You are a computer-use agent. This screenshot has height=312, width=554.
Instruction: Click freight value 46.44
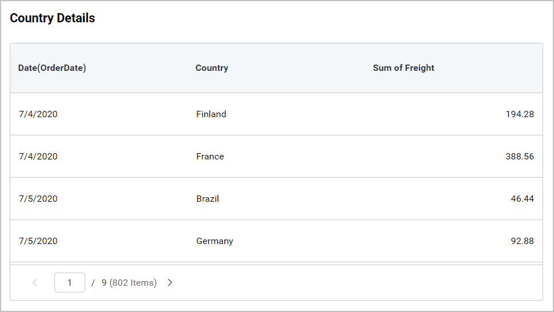(522, 199)
